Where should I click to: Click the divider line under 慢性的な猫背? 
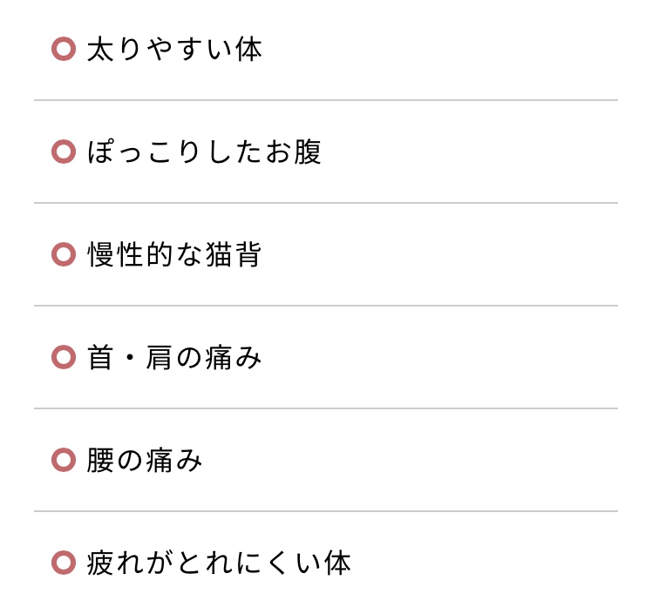click(326, 306)
